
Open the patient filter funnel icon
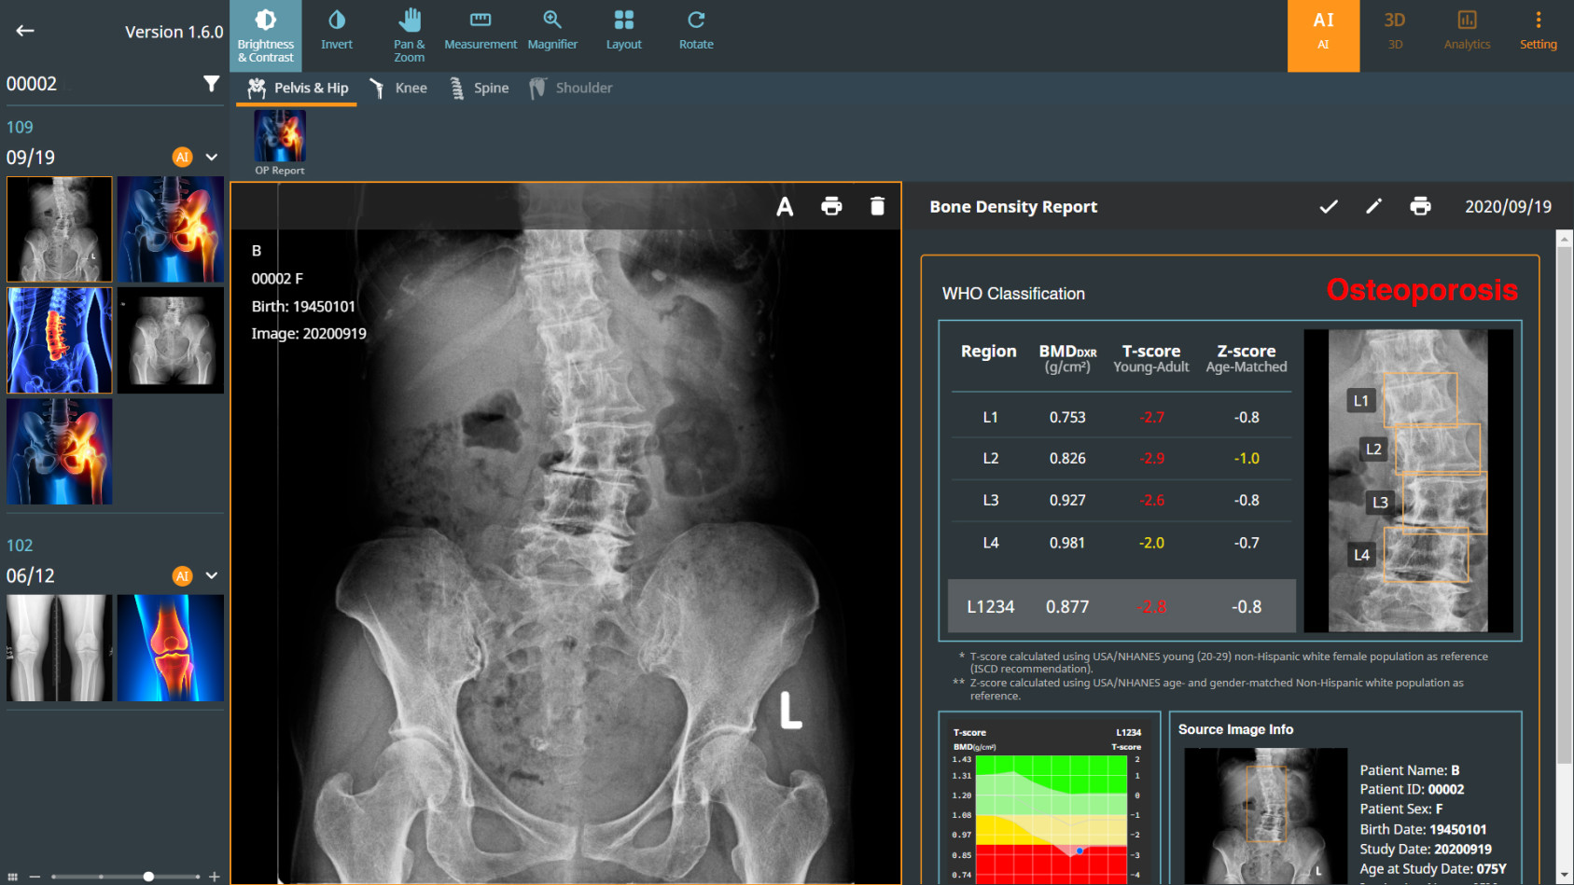point(212,84)
